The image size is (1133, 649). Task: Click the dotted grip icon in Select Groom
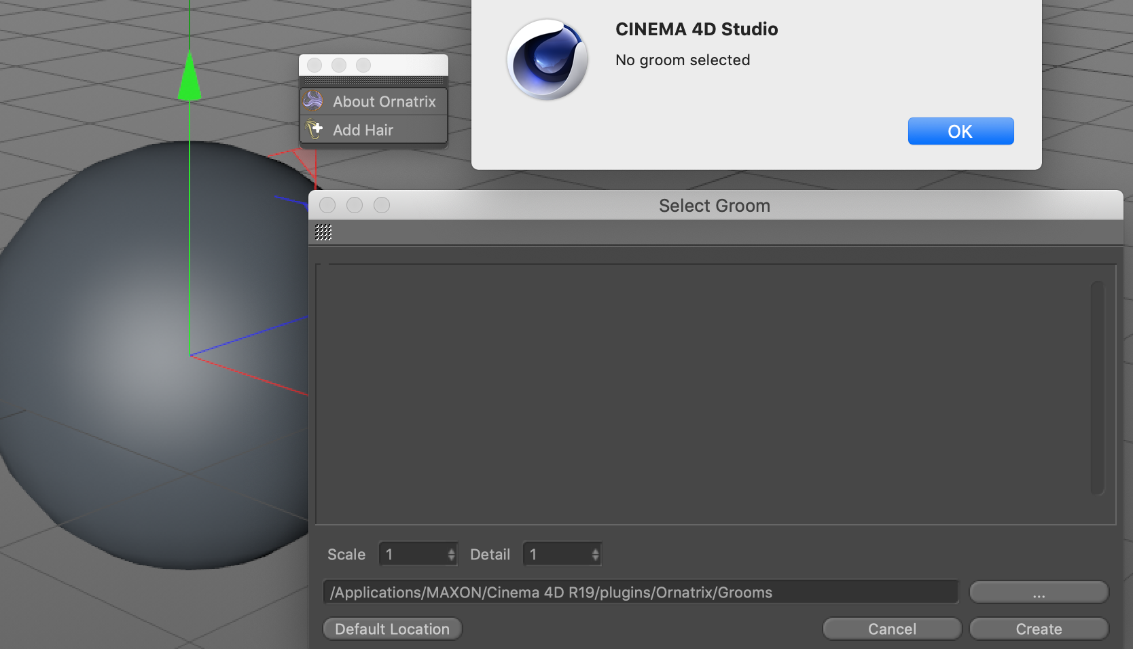pyautogui.click(x=323, y=233)
